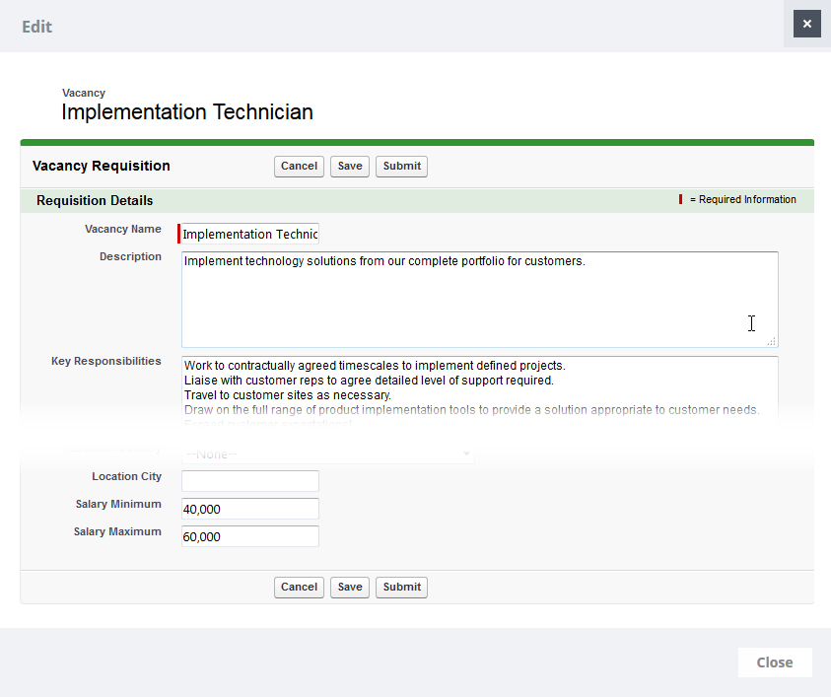The width and height of the screenshot is (831, 697).
Task: Select the Salary Maximum field showing 60,000
Action: (x=250, y=536)
